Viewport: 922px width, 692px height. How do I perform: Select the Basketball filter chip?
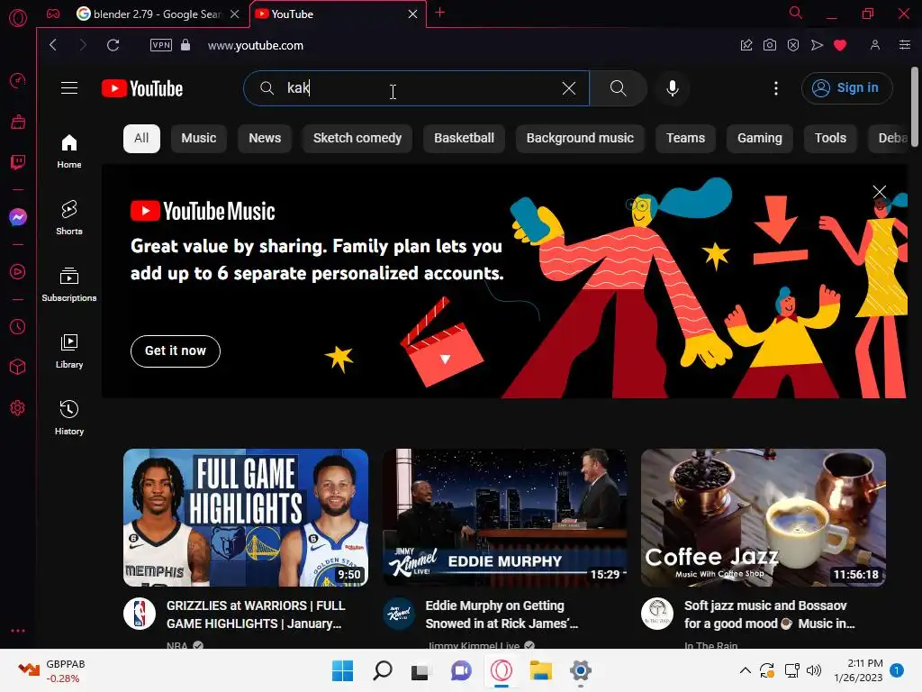[x=464, y=138]
